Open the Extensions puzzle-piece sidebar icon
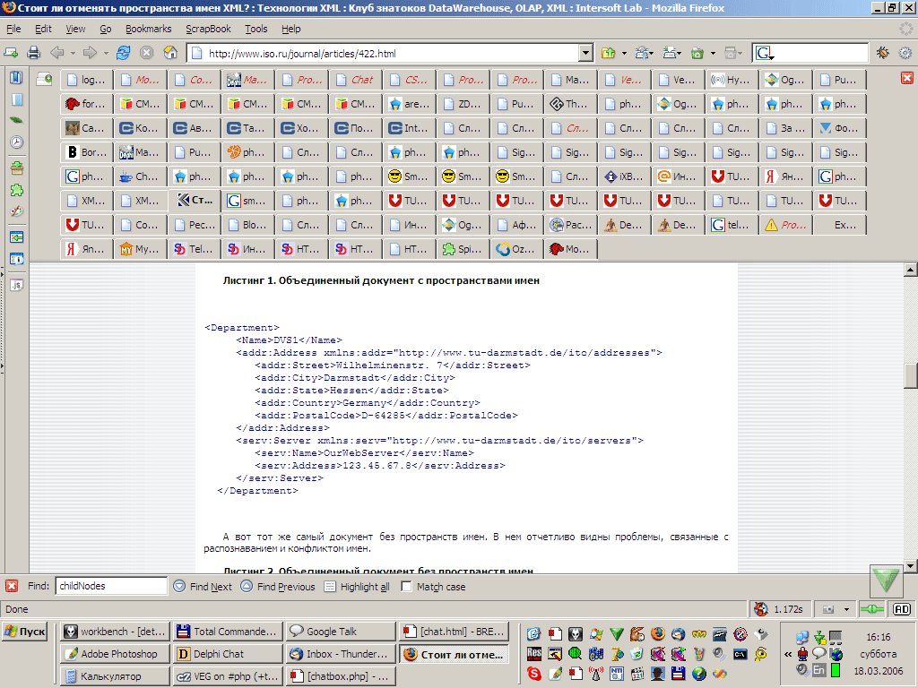This screenshot has height=688, width=918. click(x=16, y=190)
